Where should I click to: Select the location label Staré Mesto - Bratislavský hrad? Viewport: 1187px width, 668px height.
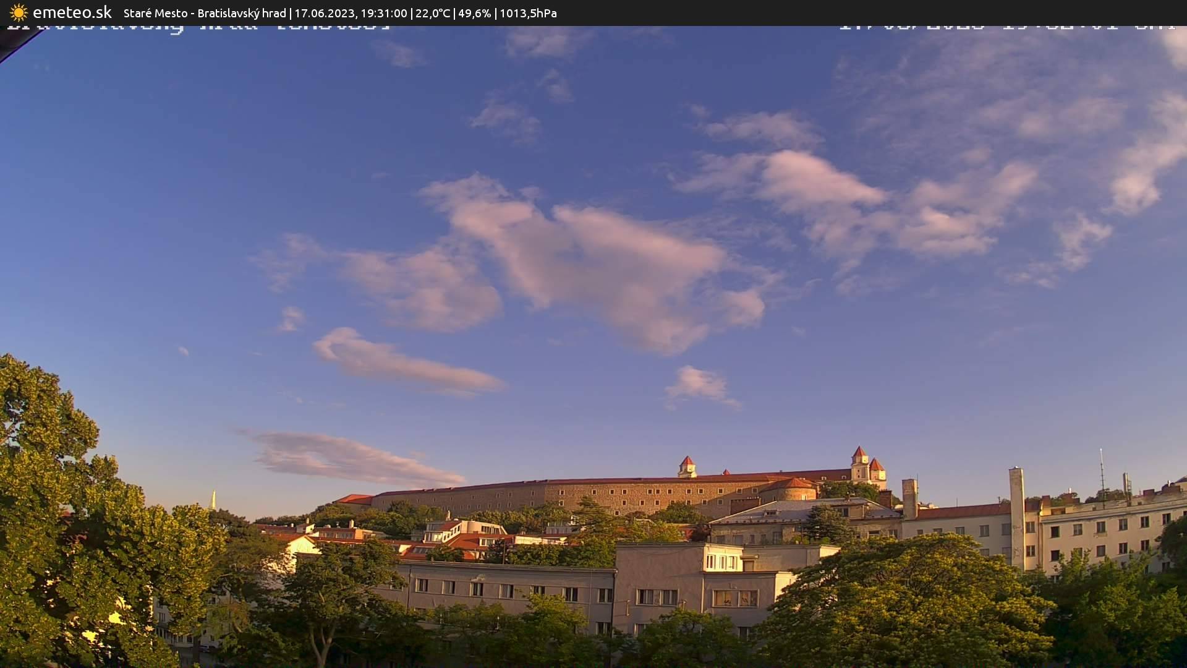(204, 13)
